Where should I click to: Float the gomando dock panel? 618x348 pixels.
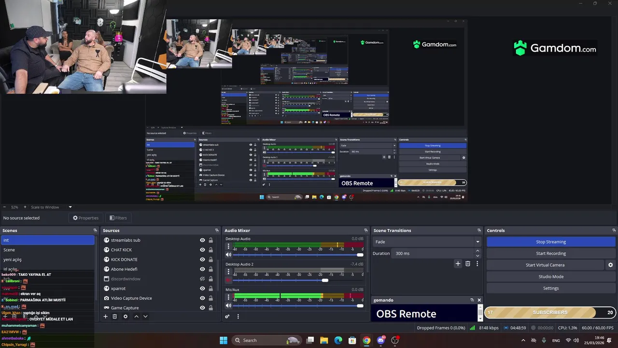tap(472, 300)
